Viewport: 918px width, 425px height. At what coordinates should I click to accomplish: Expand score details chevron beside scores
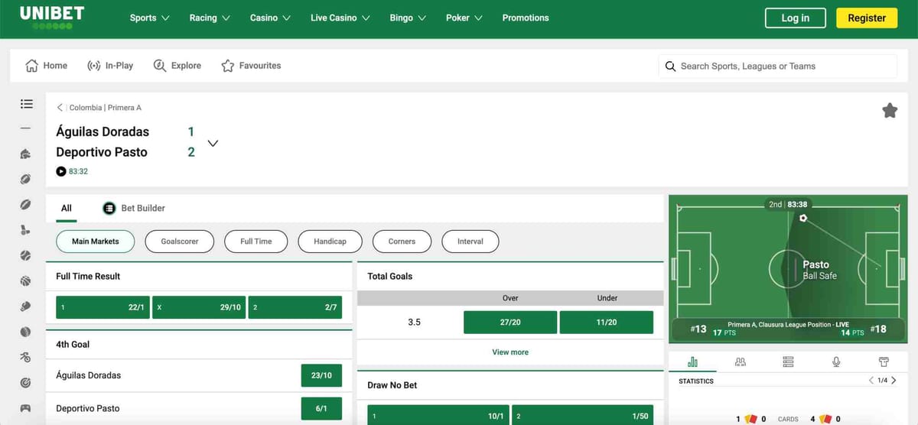click(x=213, y=143)
